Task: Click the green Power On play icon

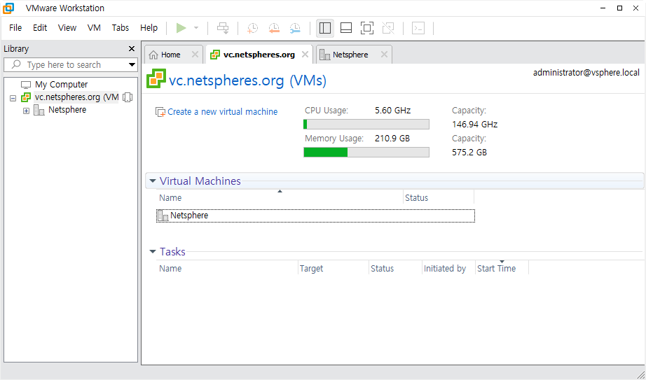Action: pyautogui.click(x=181, y=28)
